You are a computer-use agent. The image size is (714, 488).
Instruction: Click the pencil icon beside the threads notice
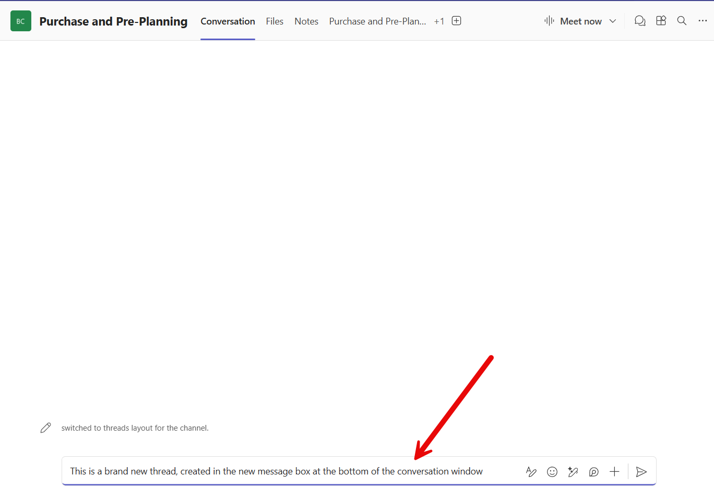click(45, 428)
